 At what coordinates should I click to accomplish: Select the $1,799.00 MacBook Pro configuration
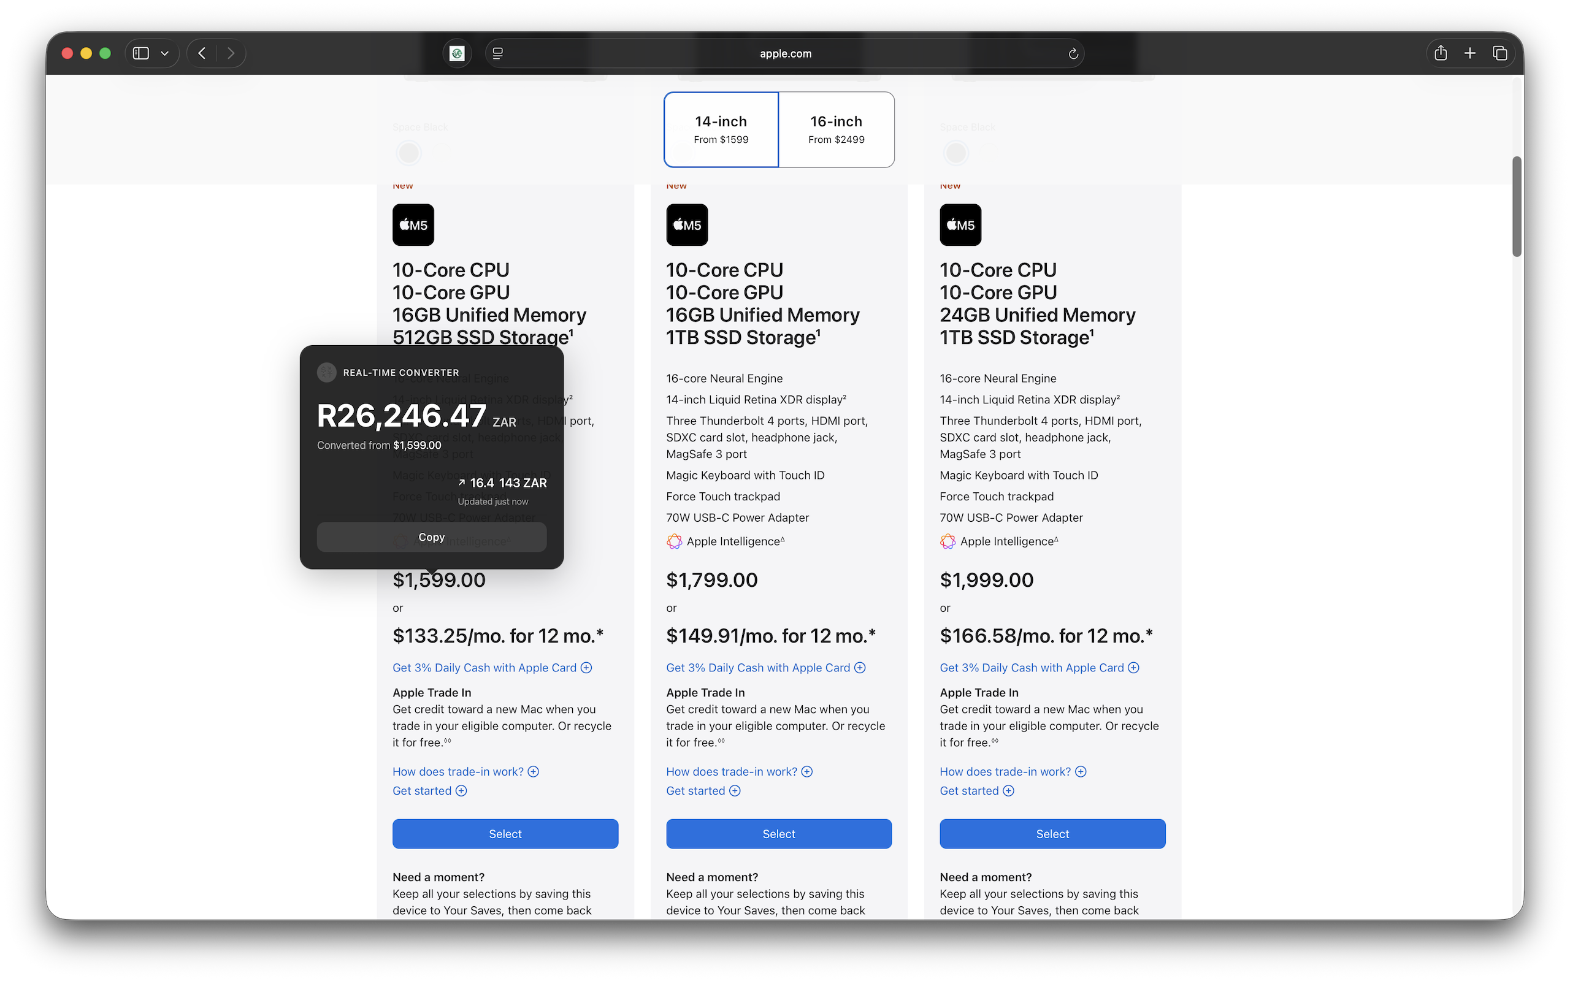pos(778,834)
